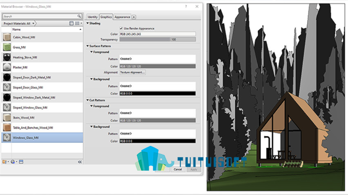Collapse Cut Pattern Background subsection
This screenshot has height=195, width=348.
click(91, 127)
